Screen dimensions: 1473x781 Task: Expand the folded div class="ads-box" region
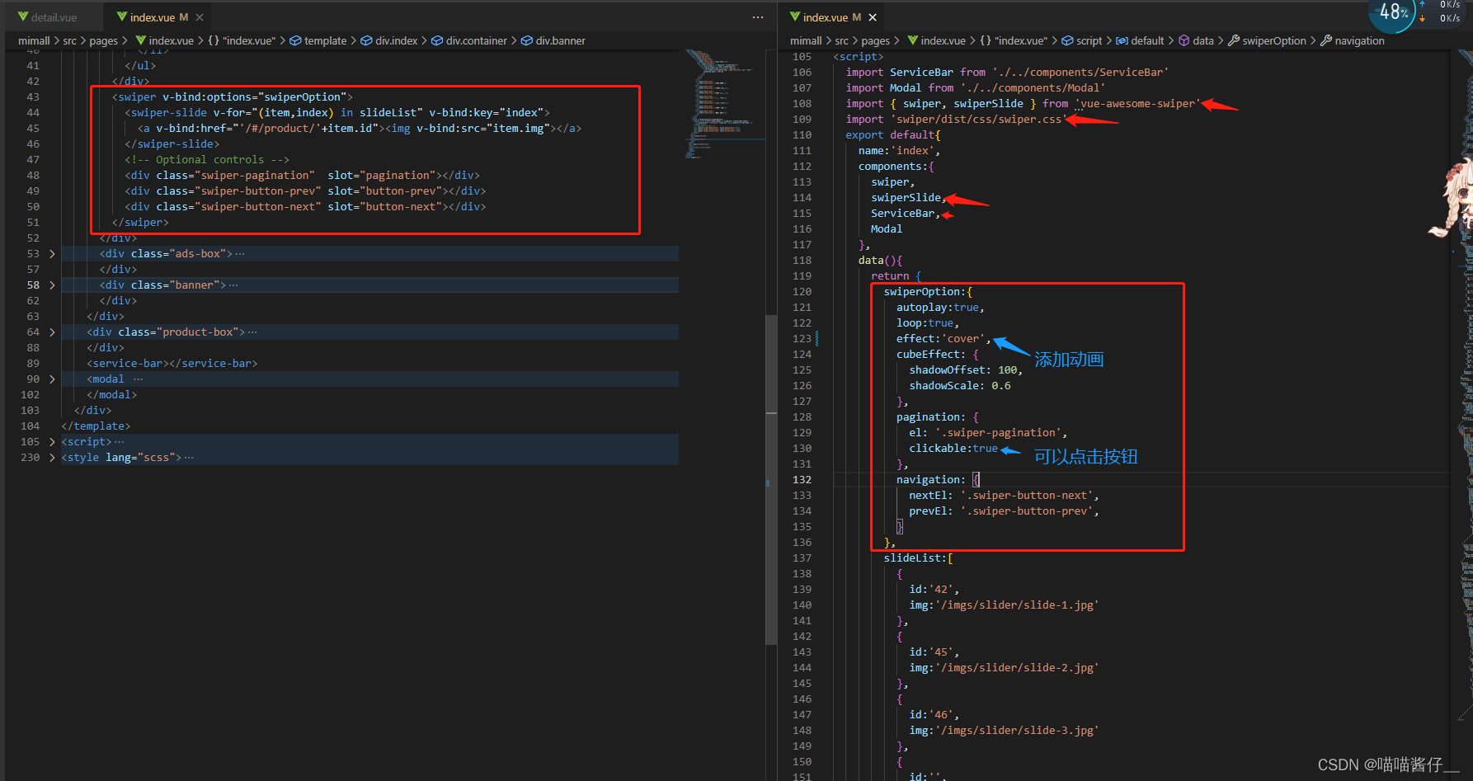(x=51, y=253)
